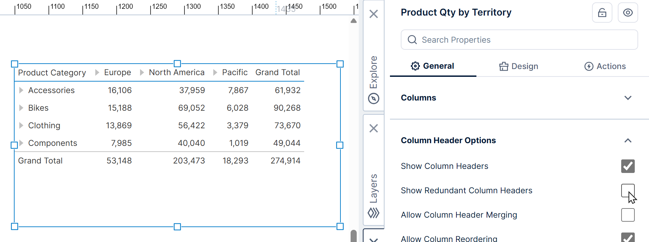The width and height of the screenshot is (649, 242).
Task: Close the Layers side panel
Action: click(373, 129)
